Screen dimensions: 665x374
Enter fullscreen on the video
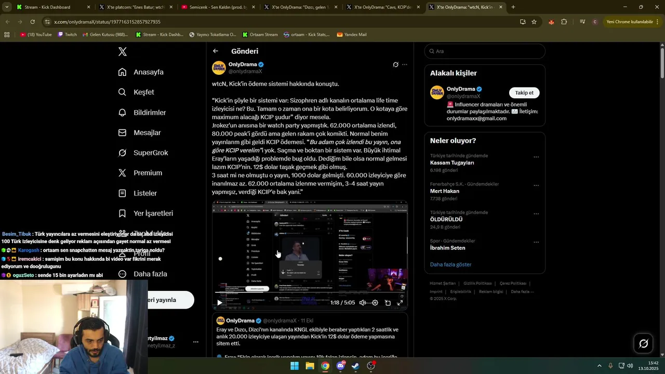[x=400, y=303]
